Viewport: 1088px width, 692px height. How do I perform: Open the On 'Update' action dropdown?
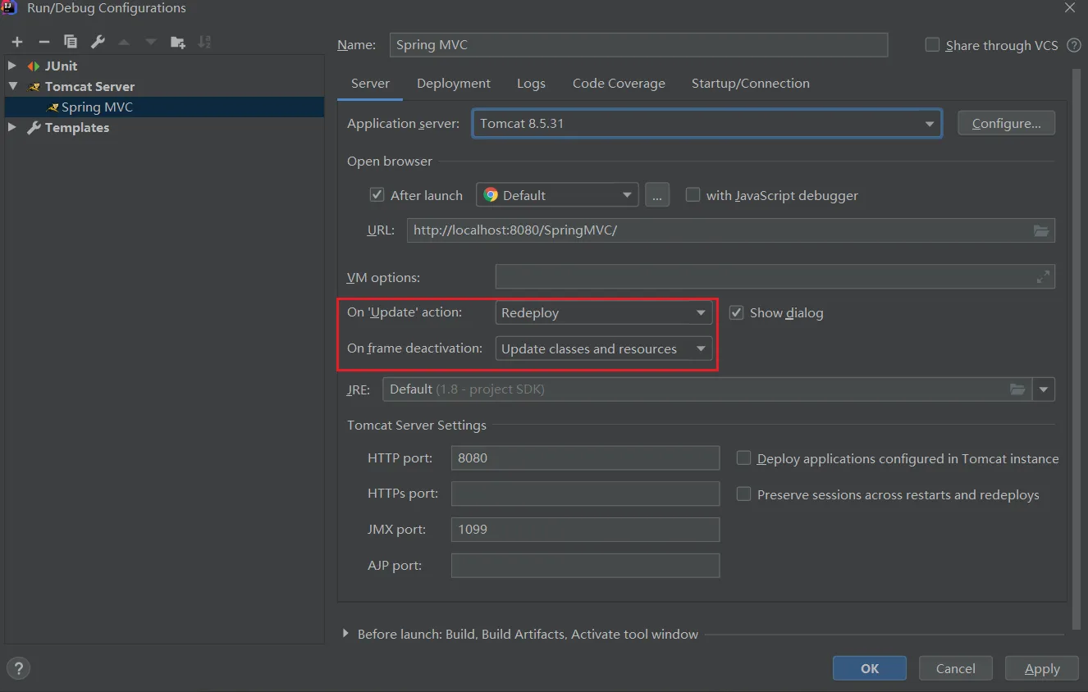tap(603, 313)
